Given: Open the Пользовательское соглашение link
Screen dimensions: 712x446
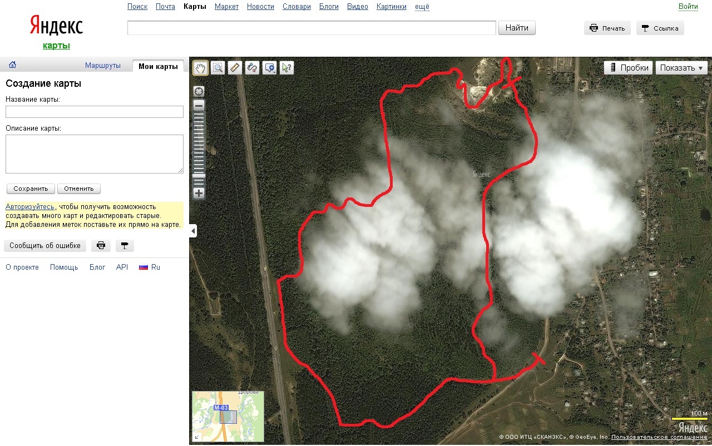Looking at the screenshot, I should pos(659,437).
